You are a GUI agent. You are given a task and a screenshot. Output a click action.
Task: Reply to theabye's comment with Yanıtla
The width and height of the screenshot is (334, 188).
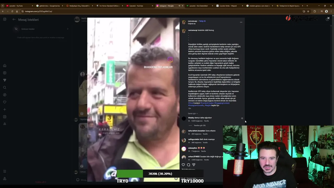coord(206,121)
